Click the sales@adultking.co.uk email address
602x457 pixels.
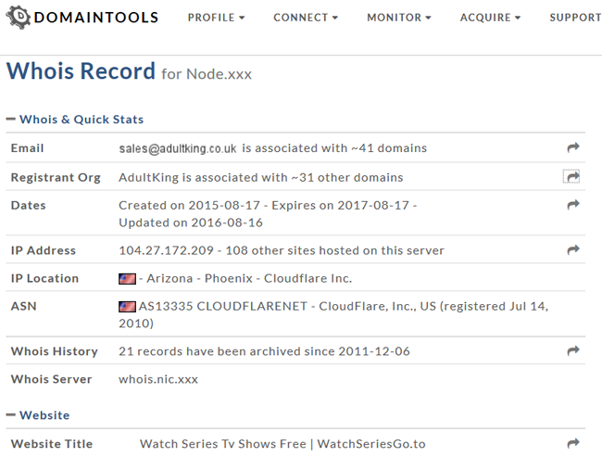(x=178, y=148)
